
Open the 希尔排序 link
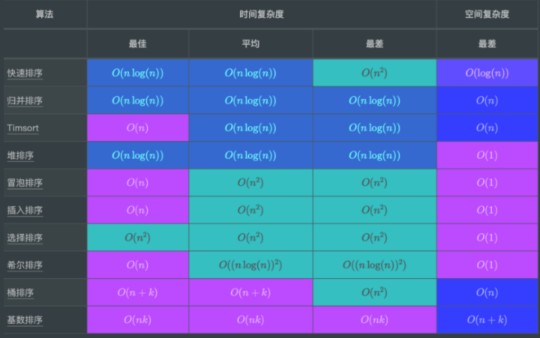coord(25,265)
